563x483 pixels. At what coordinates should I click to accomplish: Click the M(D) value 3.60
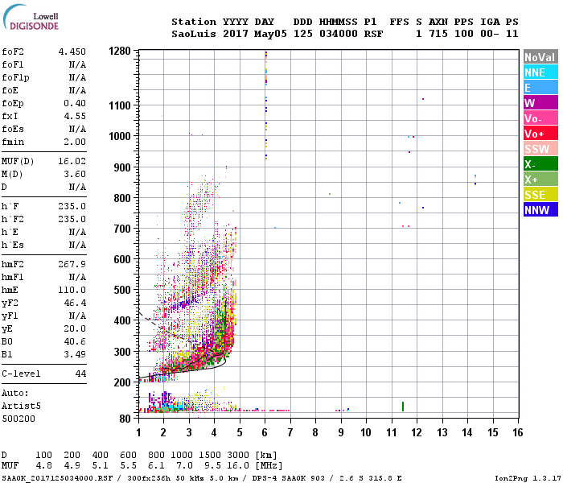[75, 175]
